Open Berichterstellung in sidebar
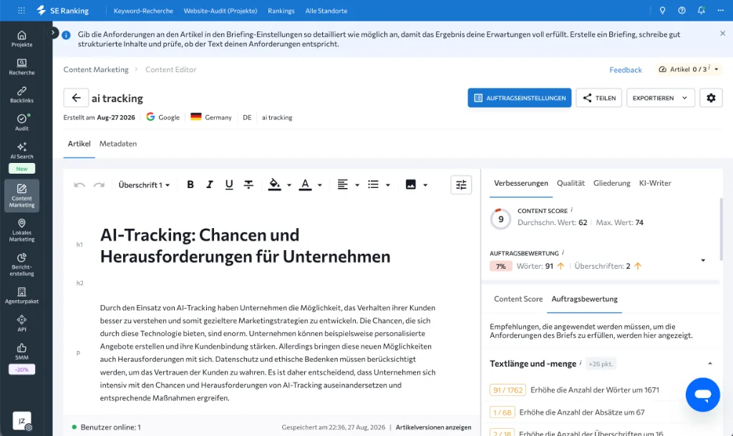 [x=22, y=264]
